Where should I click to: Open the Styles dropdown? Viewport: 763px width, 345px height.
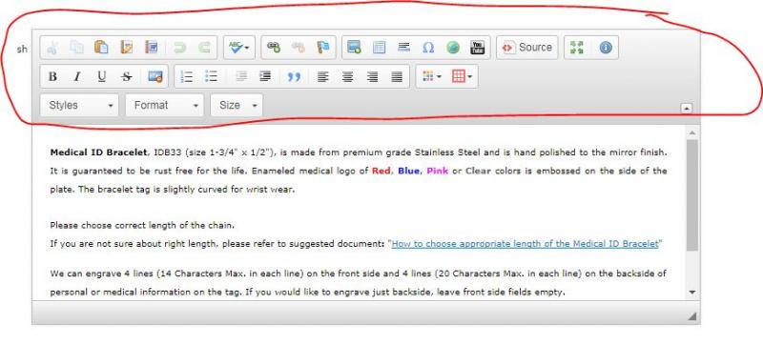(x=79, y=105)
